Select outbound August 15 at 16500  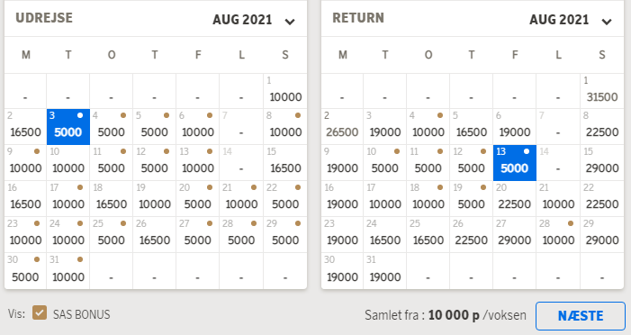(285, 163)
